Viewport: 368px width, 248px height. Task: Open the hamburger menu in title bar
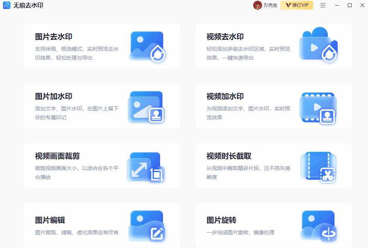pos(323,5)
